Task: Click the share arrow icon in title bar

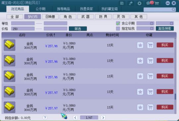Action: click(131, 3)
